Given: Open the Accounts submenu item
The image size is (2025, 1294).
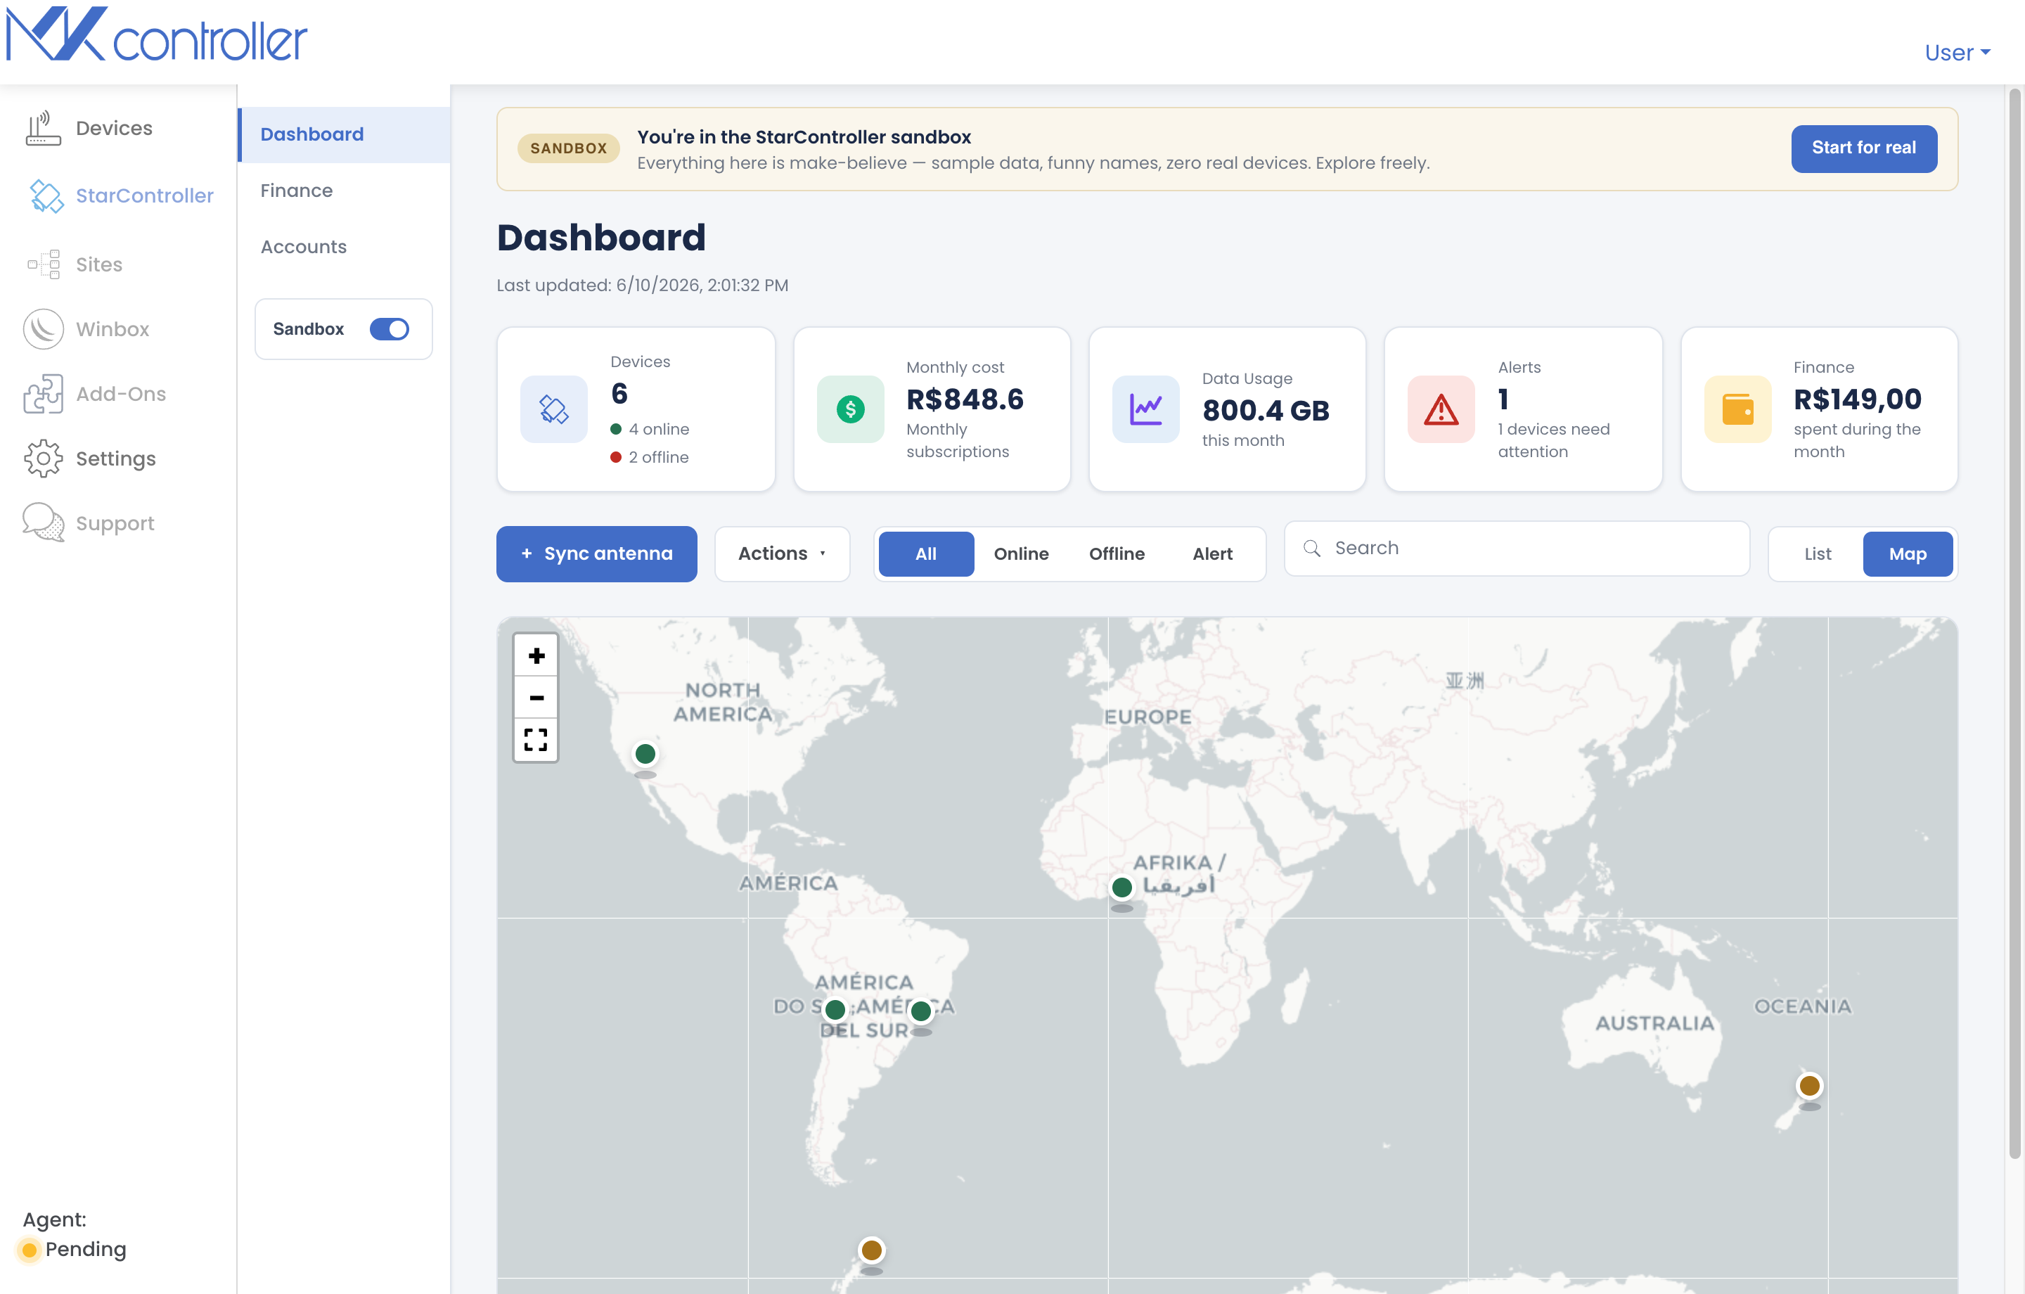Looking at the screenshot, I should (x=345, y=247).
